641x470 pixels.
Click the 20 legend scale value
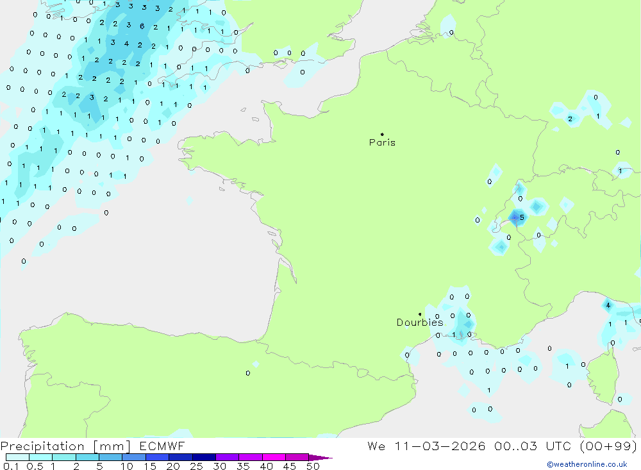(x=173, y=466)
